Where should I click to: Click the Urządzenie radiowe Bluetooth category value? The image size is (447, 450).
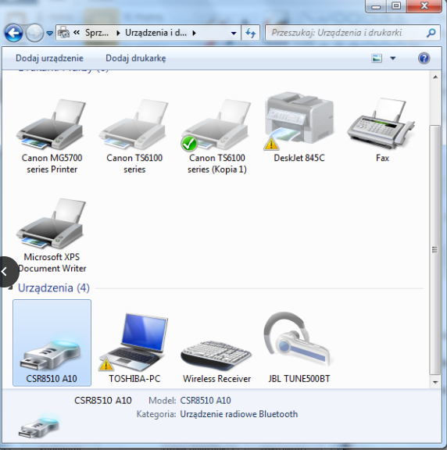(239, 414)
